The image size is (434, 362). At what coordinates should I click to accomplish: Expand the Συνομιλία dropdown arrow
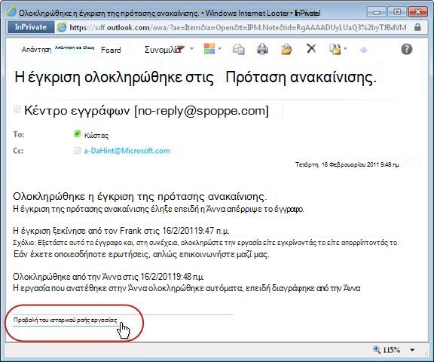click(x=191, y=49)
